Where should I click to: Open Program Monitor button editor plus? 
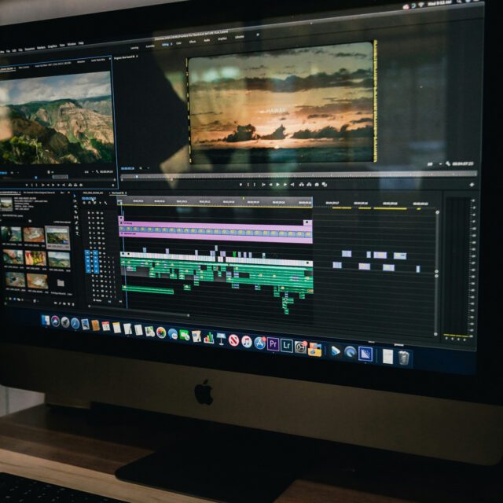pos(472,185)
